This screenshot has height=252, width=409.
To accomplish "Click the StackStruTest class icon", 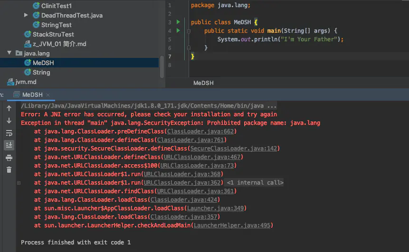I will tap(28, 34).
